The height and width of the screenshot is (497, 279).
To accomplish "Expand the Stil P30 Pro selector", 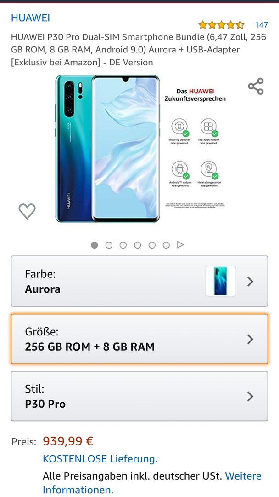I will [x=139, y=396].
